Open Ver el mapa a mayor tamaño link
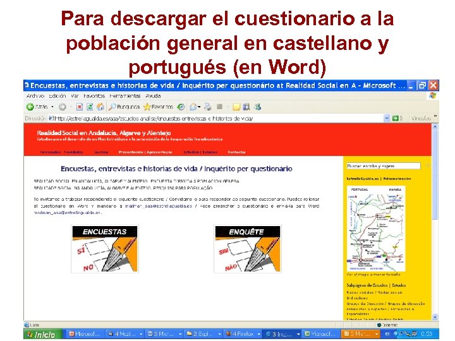The image size is (455, 341). click(373, 274)
